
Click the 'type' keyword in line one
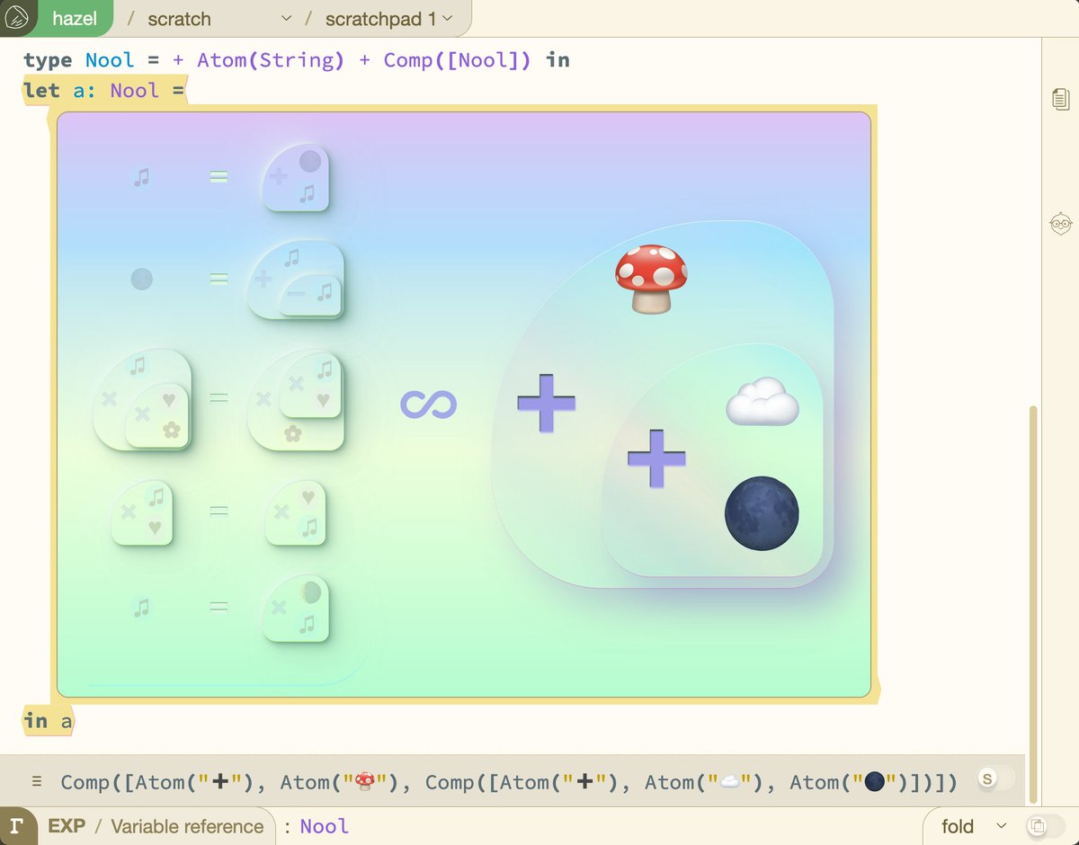[x=48, y=60]
